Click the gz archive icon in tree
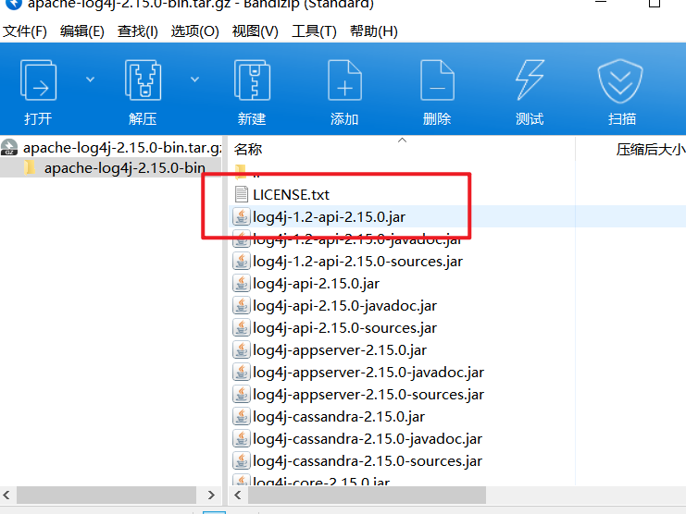 coord(9,147)
